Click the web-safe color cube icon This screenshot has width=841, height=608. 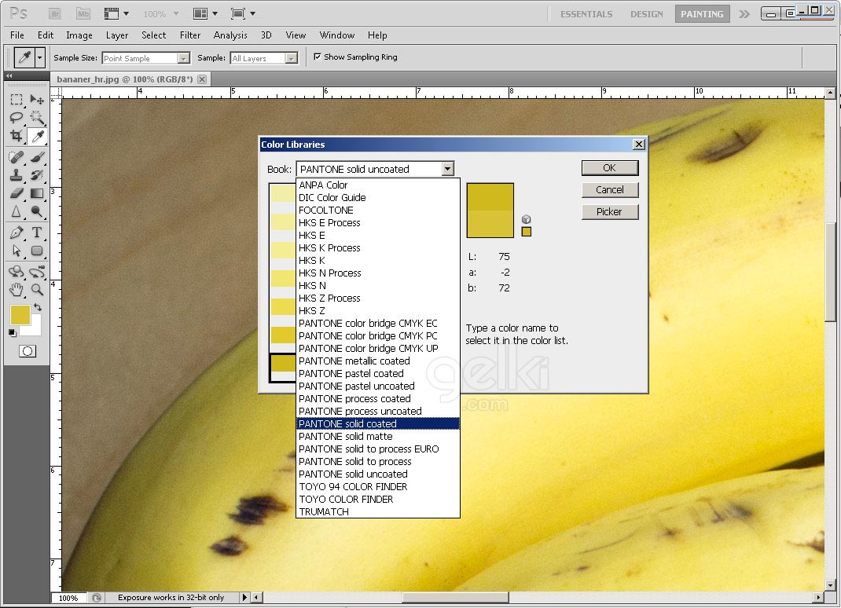[526, 219]
